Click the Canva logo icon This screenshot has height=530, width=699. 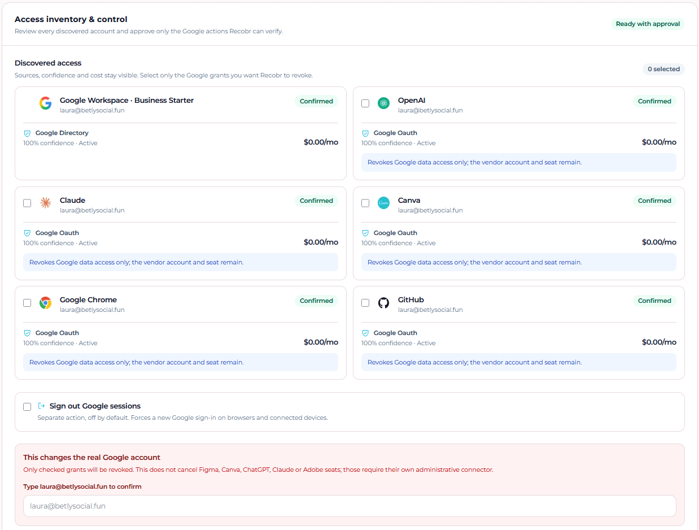click(x=383, y=203)
